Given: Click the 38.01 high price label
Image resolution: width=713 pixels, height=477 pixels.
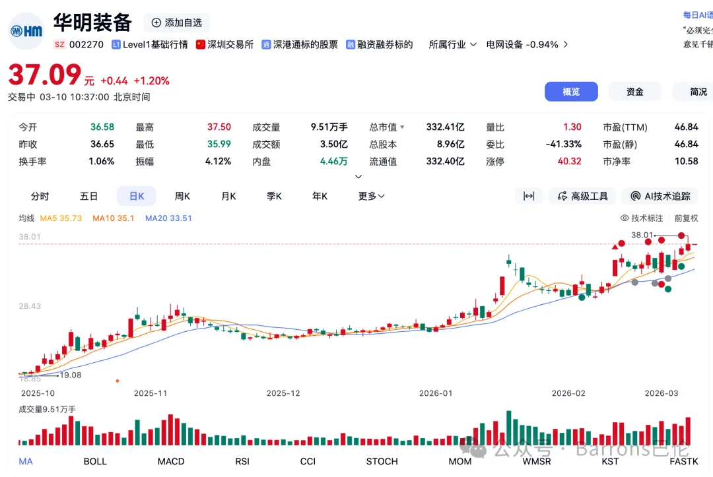Looking at the screenshot, I should coord(642,235).
